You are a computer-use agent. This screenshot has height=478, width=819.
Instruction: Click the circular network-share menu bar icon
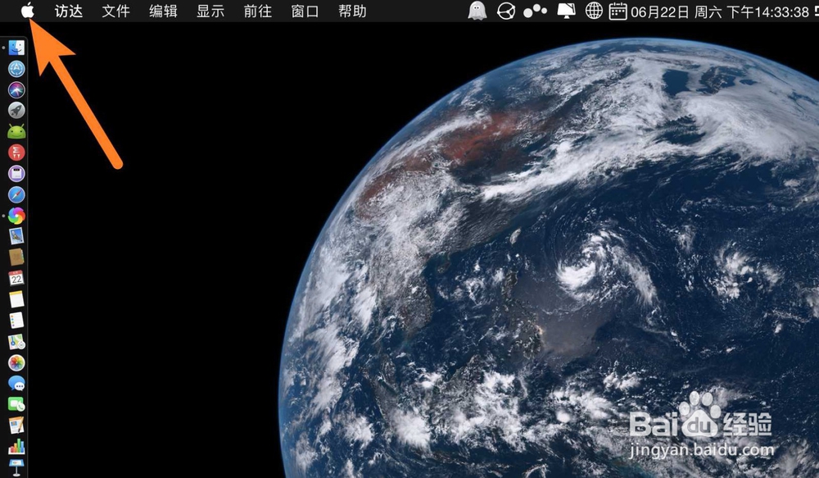505,11
